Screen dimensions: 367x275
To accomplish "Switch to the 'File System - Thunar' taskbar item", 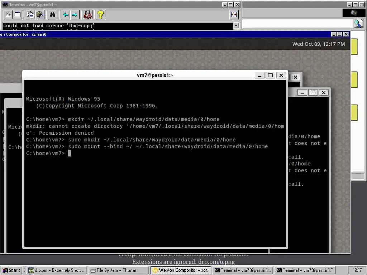I will [119, 270].
